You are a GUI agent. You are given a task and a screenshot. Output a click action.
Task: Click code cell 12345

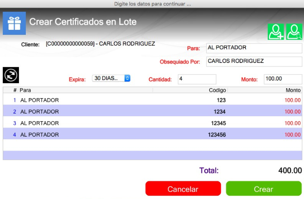[x=218, y=123]
